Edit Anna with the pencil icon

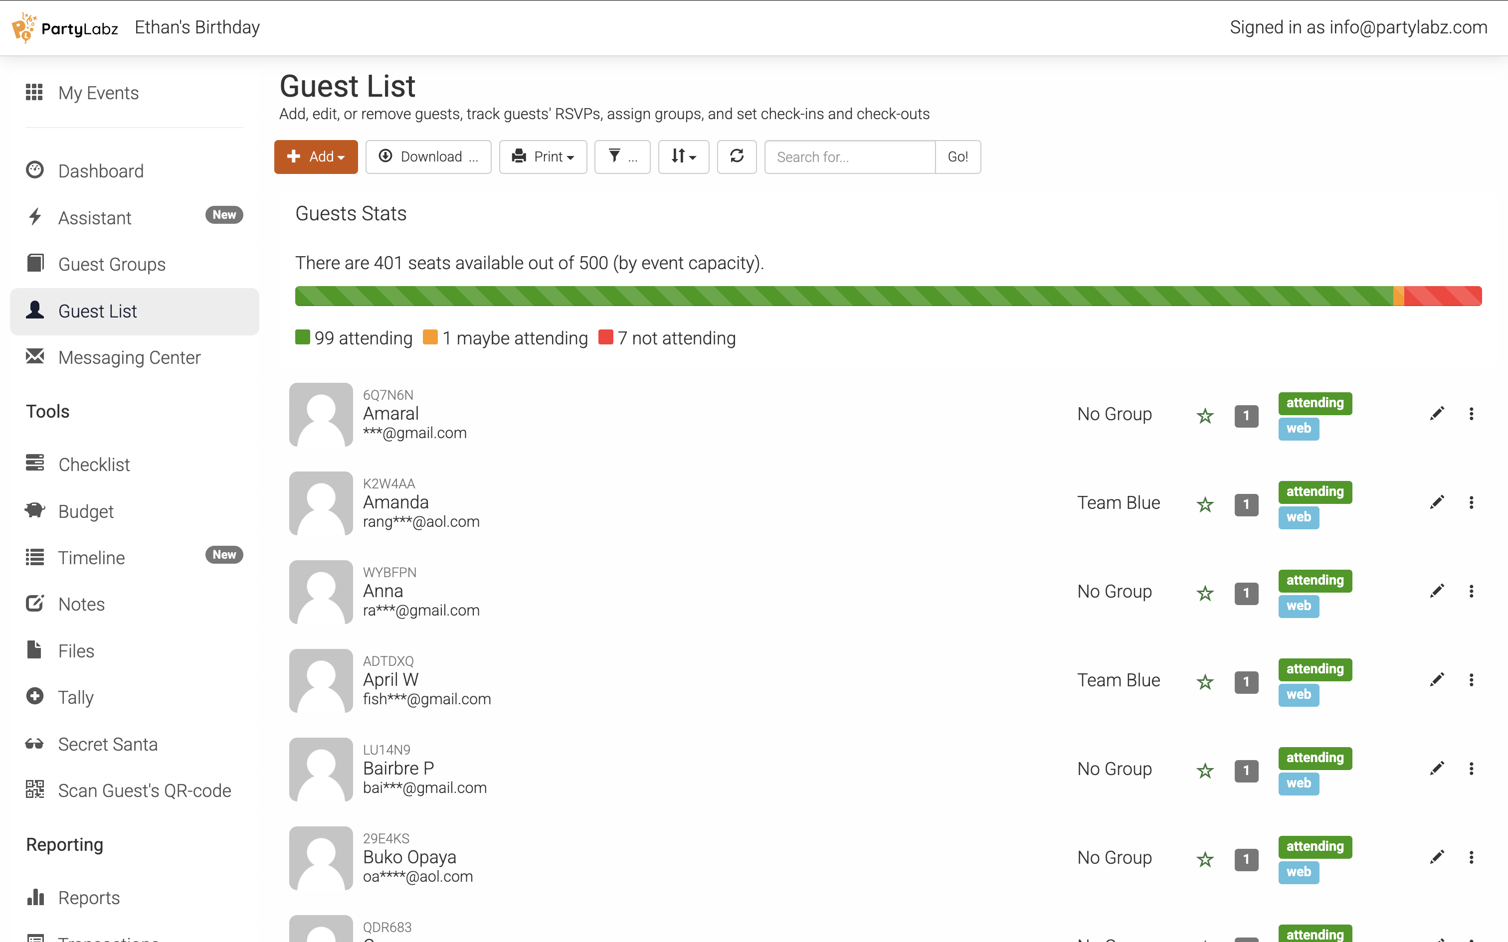click(x=1437, y=591)
